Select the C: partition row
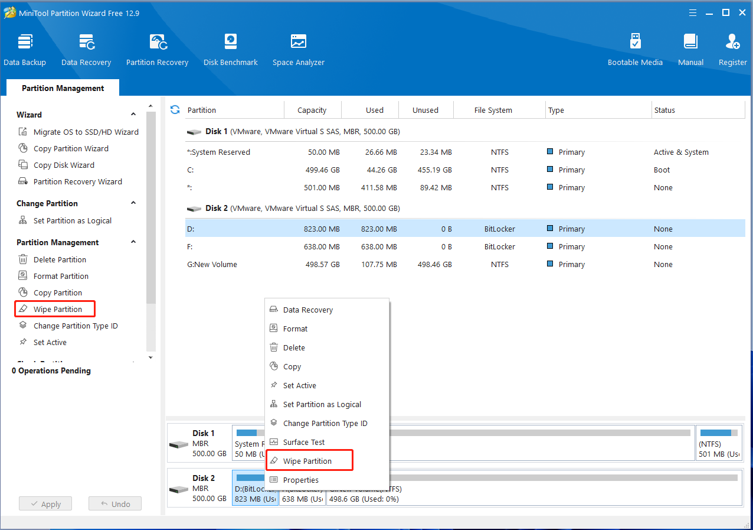753x530 pixels. tap(465, 170)
